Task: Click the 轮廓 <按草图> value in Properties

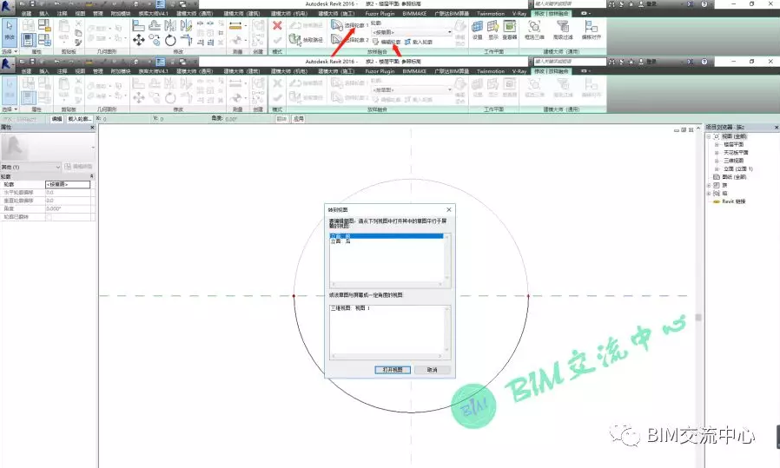Action: [68, 185]
